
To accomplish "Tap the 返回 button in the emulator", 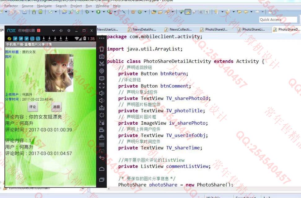I will pos(56,107).
